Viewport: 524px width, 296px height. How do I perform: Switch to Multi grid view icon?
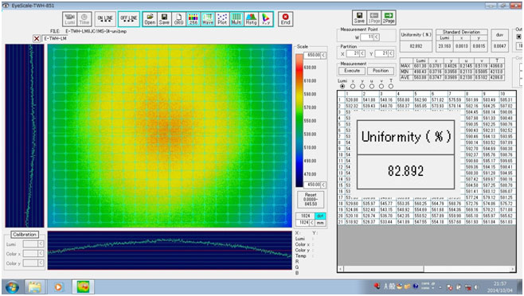237,19
